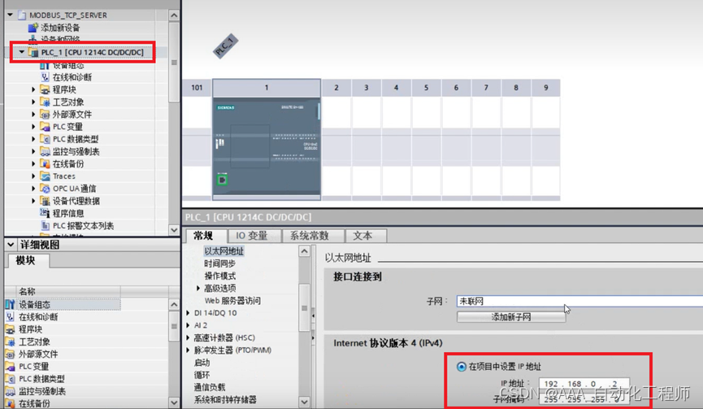
Task: Collapse the PLC_1 CPU 1214C tree node
Action: [21, 52]
